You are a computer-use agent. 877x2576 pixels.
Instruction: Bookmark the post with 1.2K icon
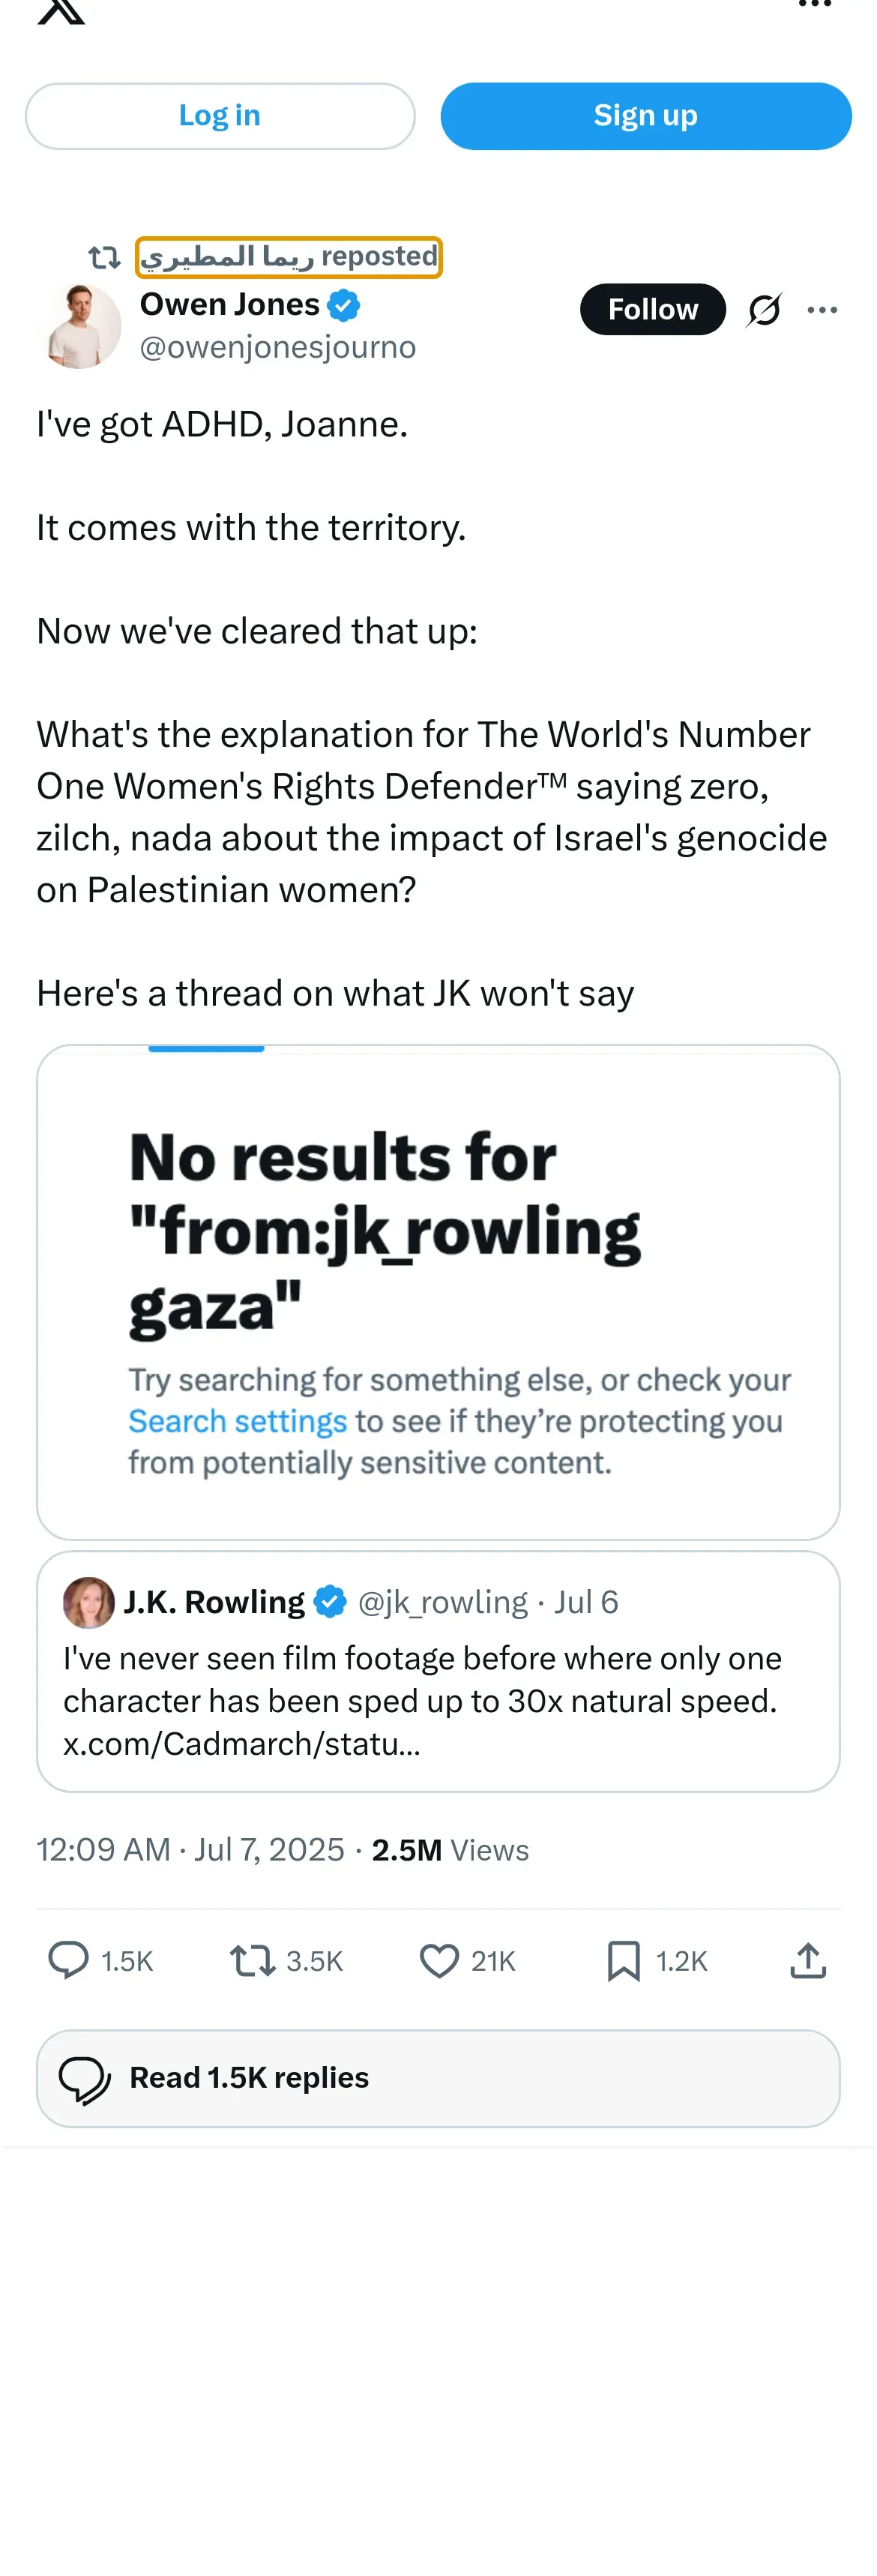(x=623, y=1960)
